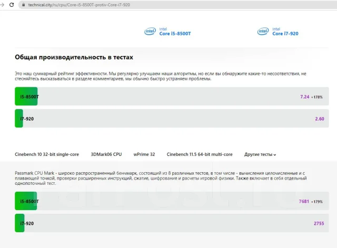Click the paragraph starting Это наш суммарный рейтинг
This screenshot has width=337, height=248.
coord(161,76)
